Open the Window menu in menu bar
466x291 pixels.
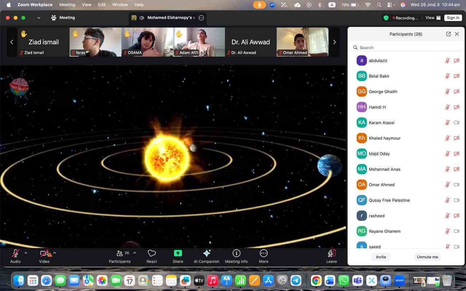[x=120, y=5]
